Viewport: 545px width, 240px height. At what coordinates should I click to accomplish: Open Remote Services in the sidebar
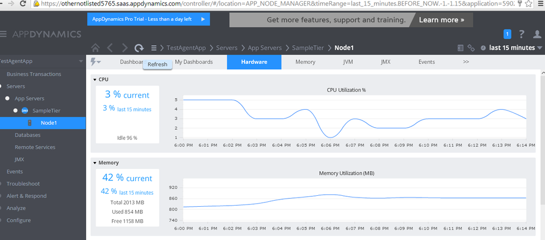pyautogui.click(x=35, y=147)
